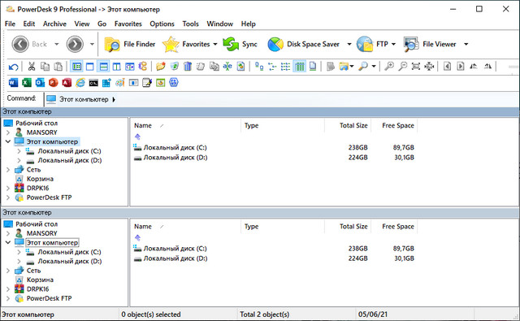Open Internet Explorer from launch bar

[80, 83]
